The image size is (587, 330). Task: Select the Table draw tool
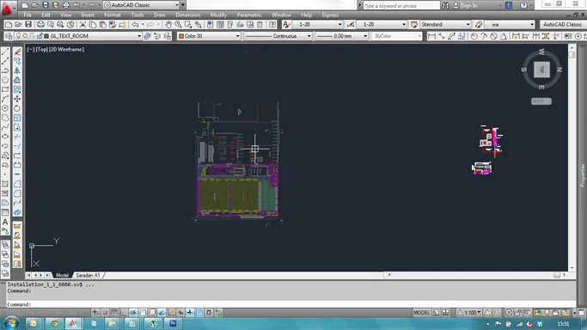pos(5,212)
